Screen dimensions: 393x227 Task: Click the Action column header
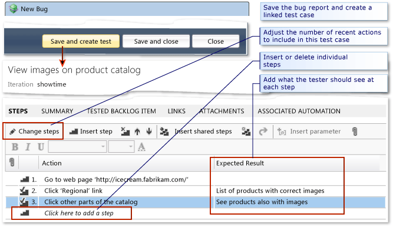(52, 163)
